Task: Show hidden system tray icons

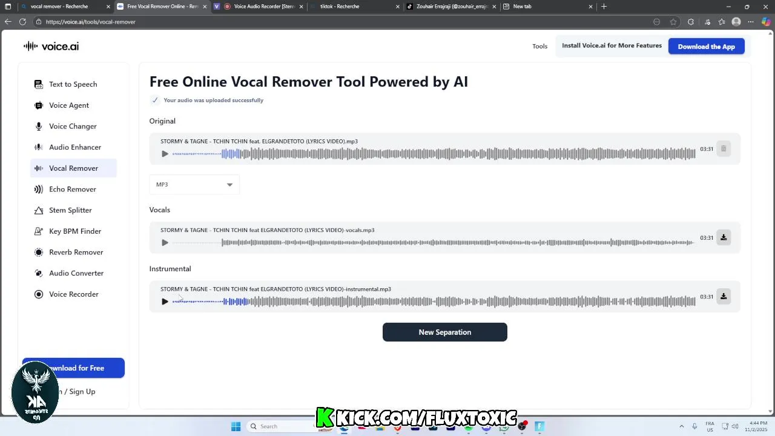Action: click(681, 426)
